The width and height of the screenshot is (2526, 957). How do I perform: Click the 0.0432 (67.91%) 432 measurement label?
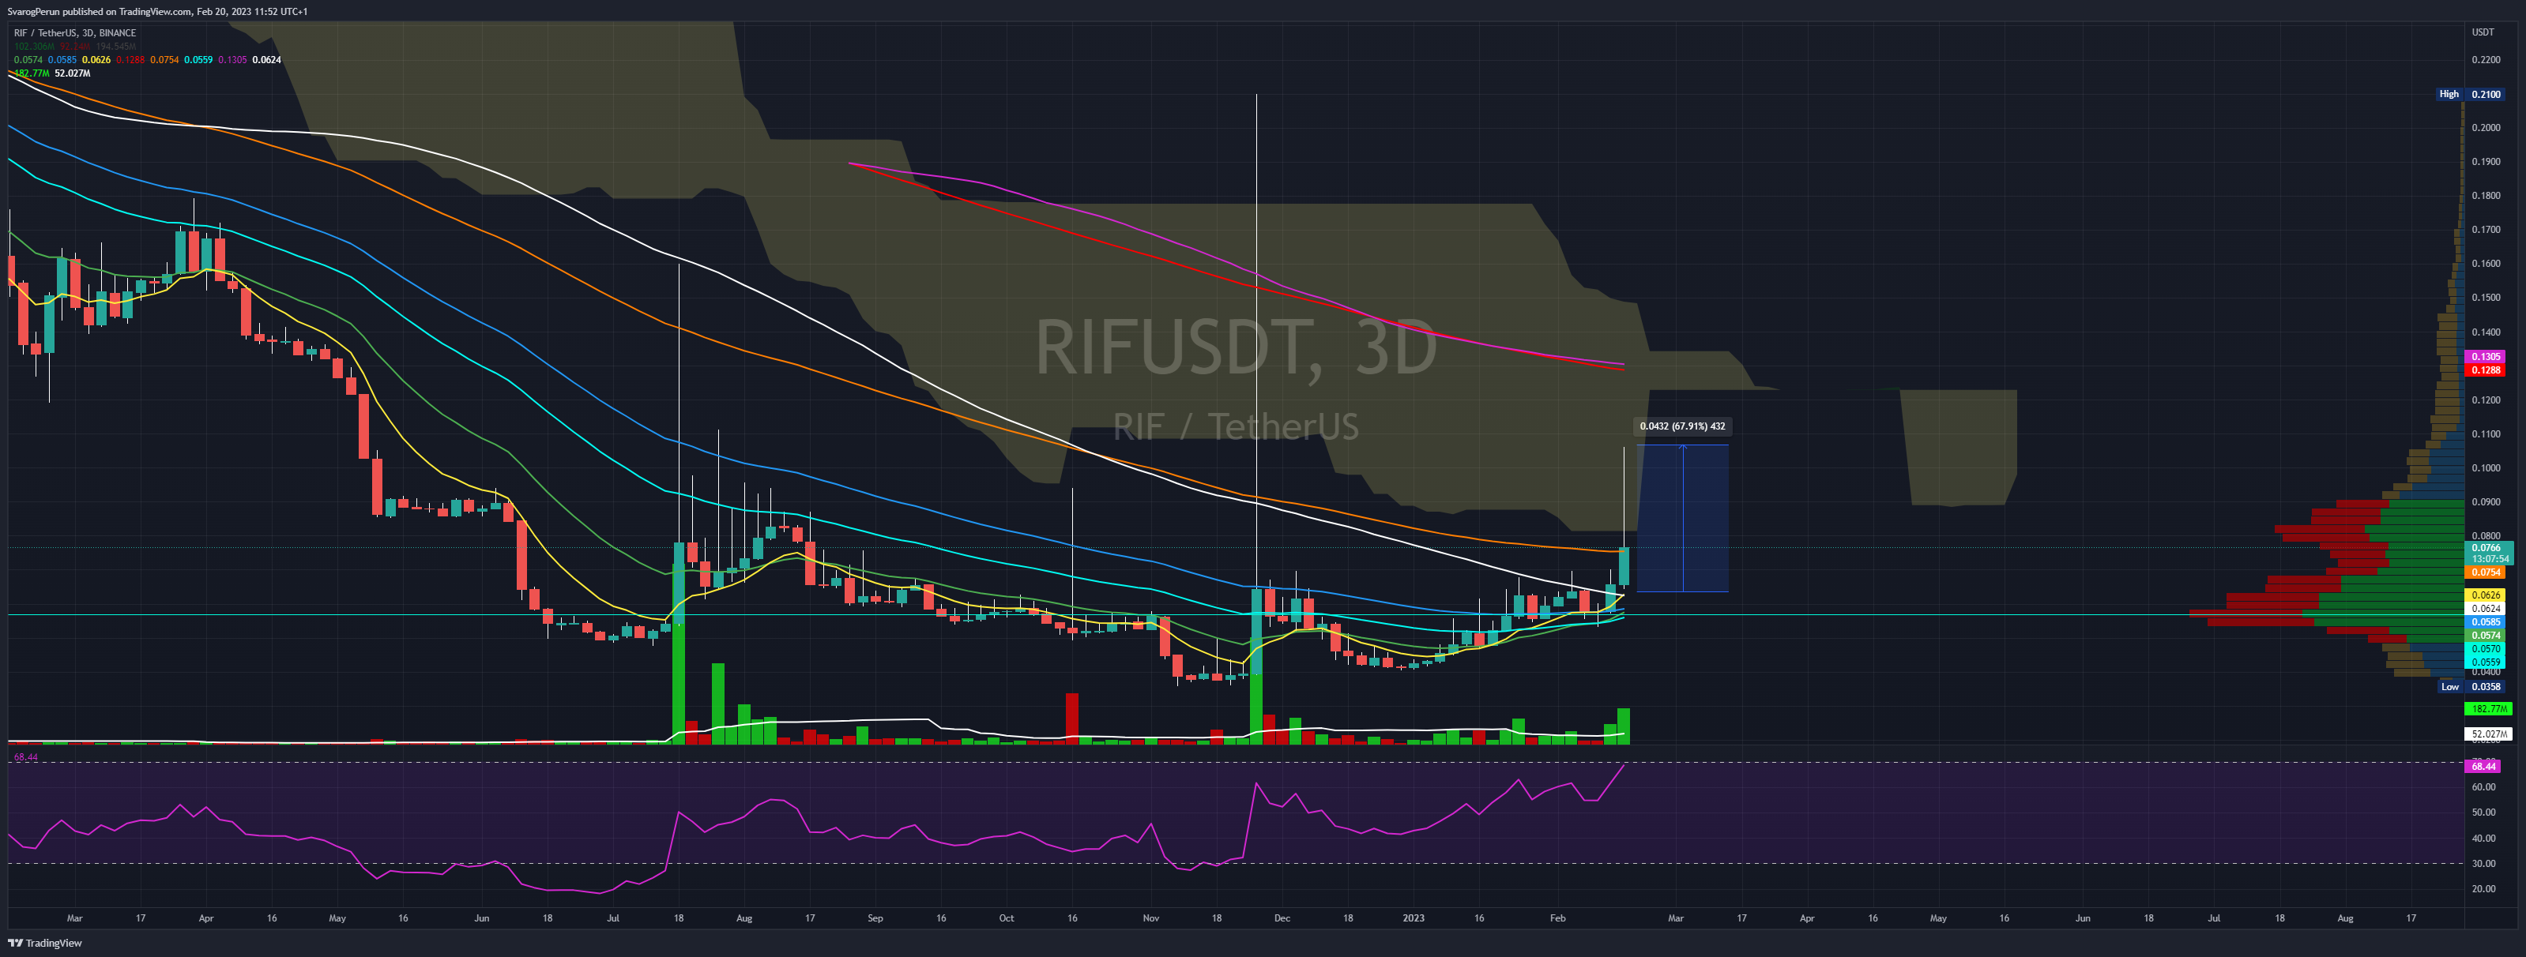(x=1681, y=426)
